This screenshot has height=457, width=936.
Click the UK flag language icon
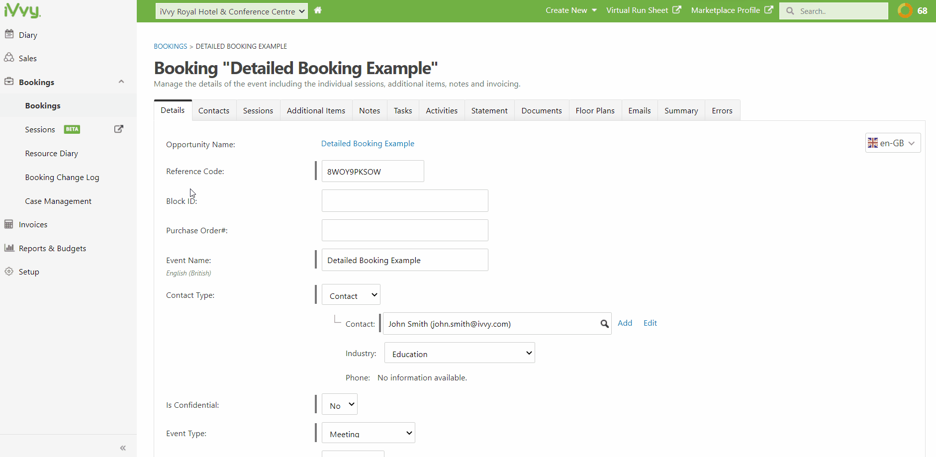pyautogui.click(x=873, y=143)
